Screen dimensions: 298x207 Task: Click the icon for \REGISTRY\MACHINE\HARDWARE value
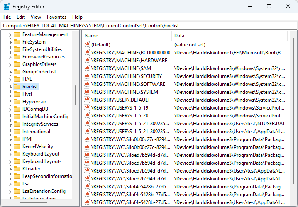tap(87, 61)
